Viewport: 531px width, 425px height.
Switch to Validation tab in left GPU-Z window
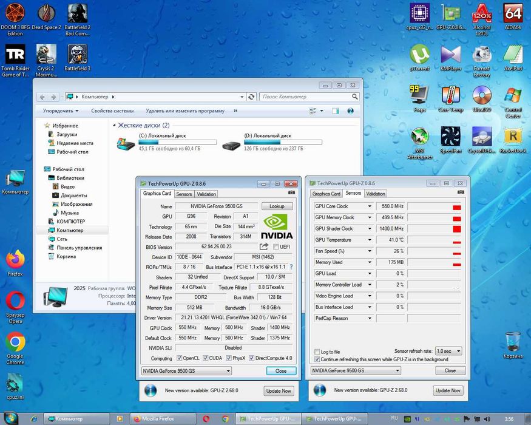(206, 194)
